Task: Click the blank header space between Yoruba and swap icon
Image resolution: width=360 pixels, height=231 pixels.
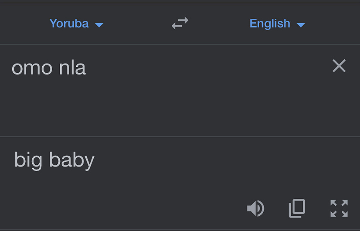Action: (x=138, y=23)
